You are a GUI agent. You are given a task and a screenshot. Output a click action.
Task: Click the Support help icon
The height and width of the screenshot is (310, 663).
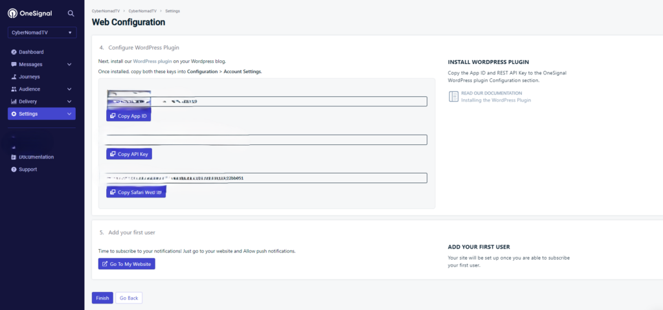coord(14,170)
